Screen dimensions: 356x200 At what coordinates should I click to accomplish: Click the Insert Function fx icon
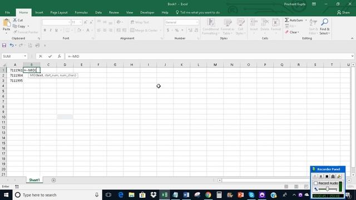[60, 56]
